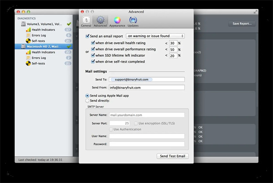Click green checkmark beside Macintosh HD 2
273x183 pixels.
(x=69, y=46)
